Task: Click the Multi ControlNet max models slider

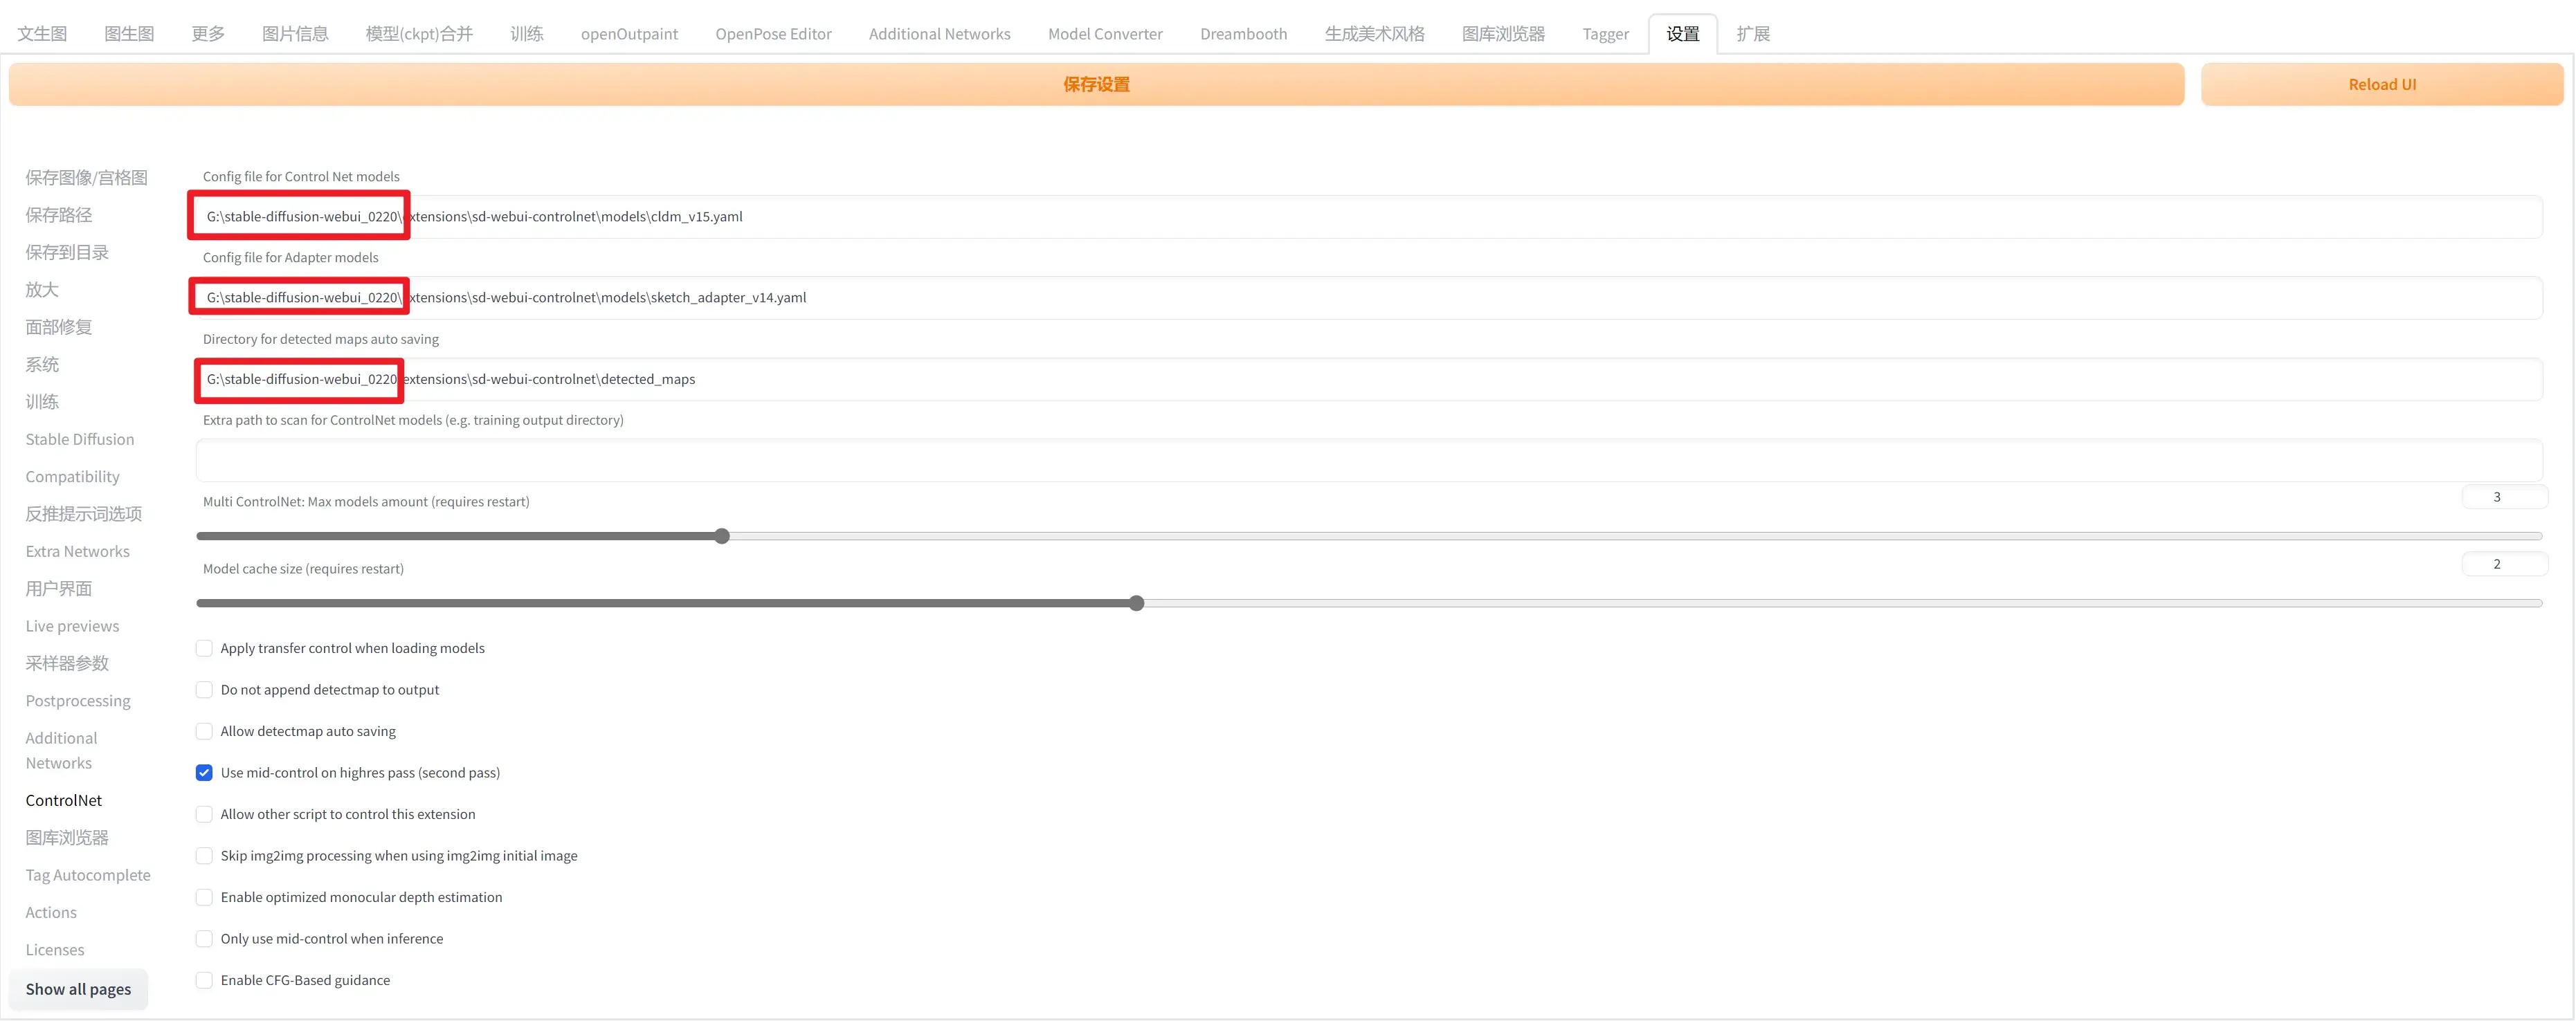Action: tap(722, 537)
